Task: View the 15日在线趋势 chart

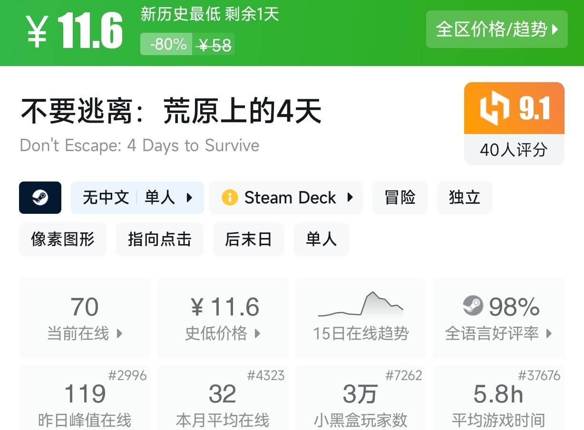Action: tap(361, 318)
